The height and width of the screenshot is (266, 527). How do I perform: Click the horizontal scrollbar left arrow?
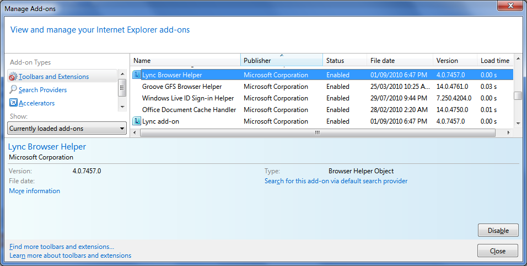(135, 133)
